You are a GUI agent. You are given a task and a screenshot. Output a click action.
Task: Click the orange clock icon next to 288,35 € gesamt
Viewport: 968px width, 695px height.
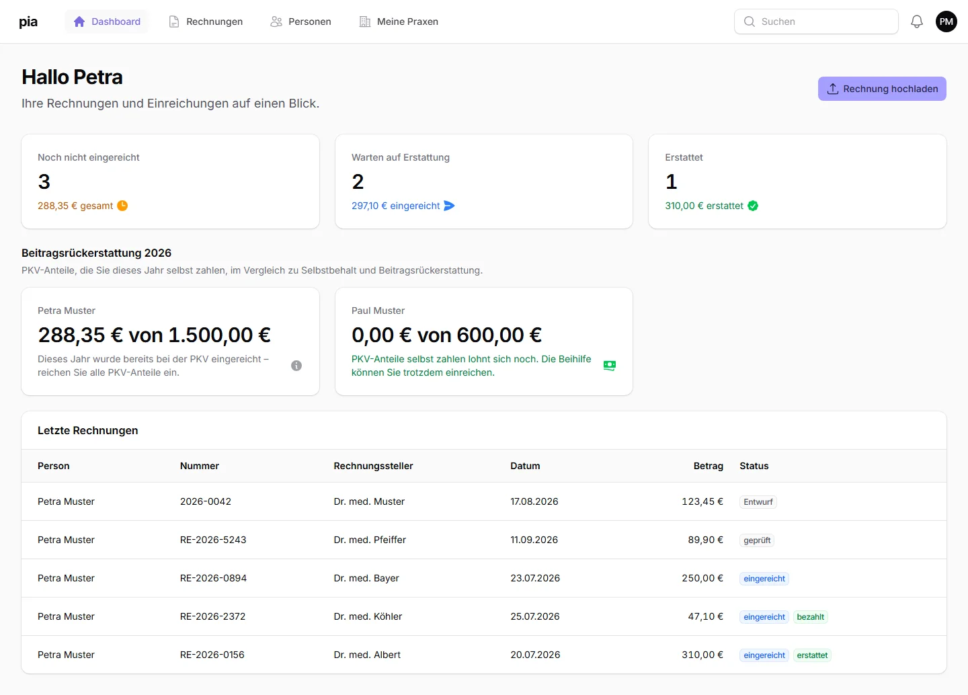point(122,206)
